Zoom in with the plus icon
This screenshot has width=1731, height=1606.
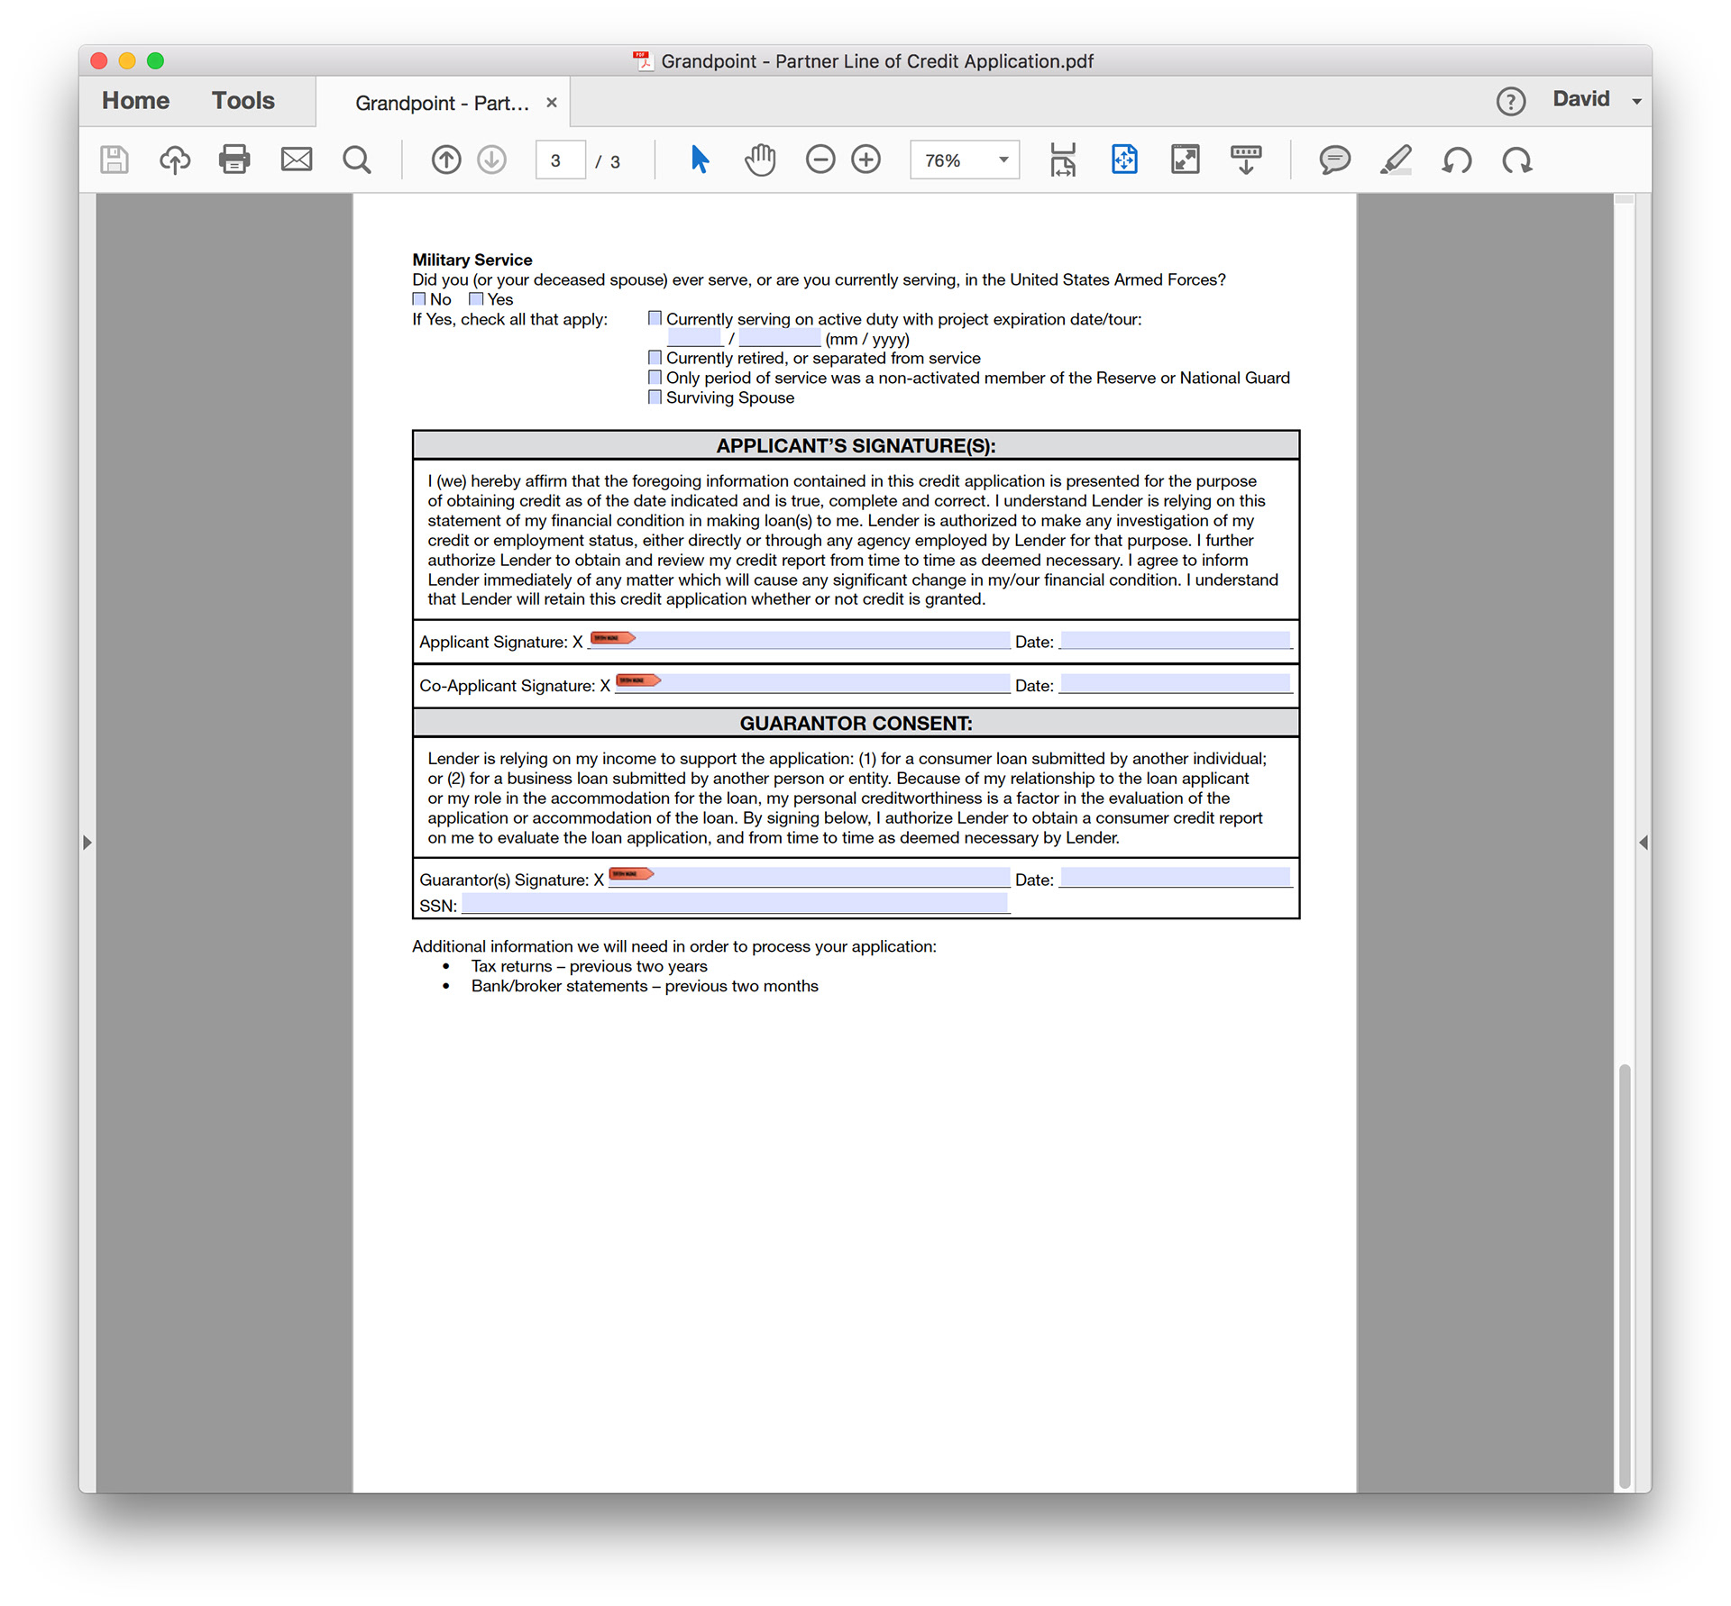tap(866, 160)
